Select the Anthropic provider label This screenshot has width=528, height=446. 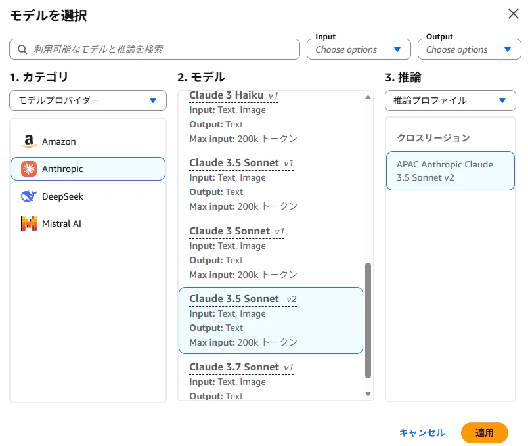62,169
